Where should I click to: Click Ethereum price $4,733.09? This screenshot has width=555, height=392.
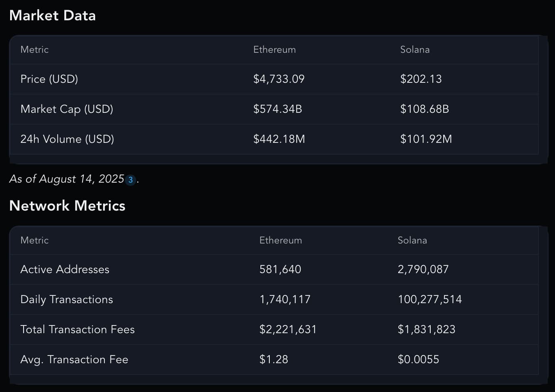click(x=279, y=79)
